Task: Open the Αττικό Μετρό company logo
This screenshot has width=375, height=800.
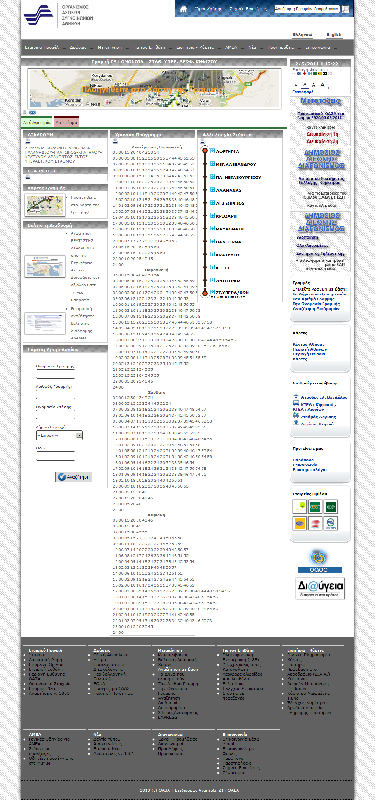Action: tap(331, 523)
